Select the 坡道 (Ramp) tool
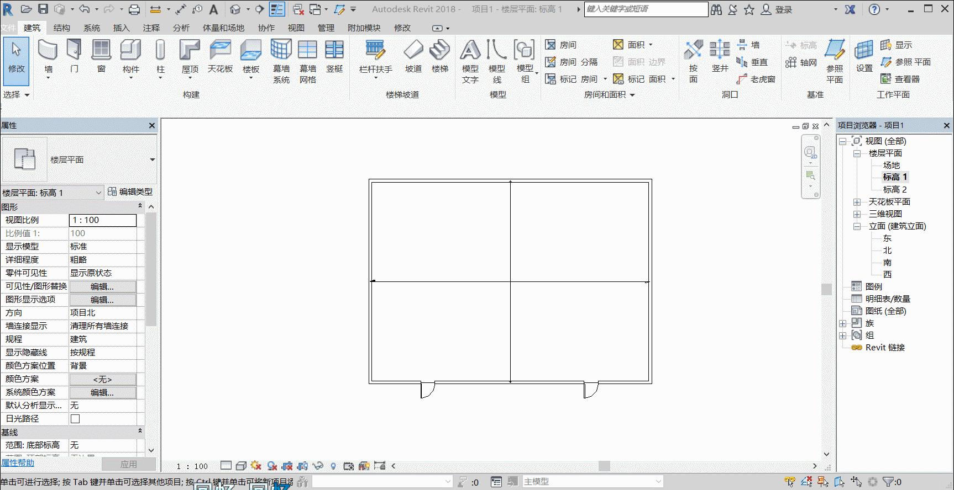 tap(413, 57)
